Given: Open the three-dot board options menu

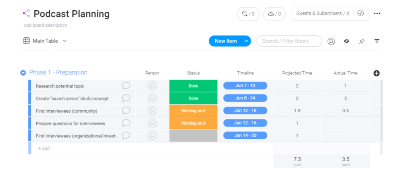Looking at the screenshot, I should [x=377, y=14].
